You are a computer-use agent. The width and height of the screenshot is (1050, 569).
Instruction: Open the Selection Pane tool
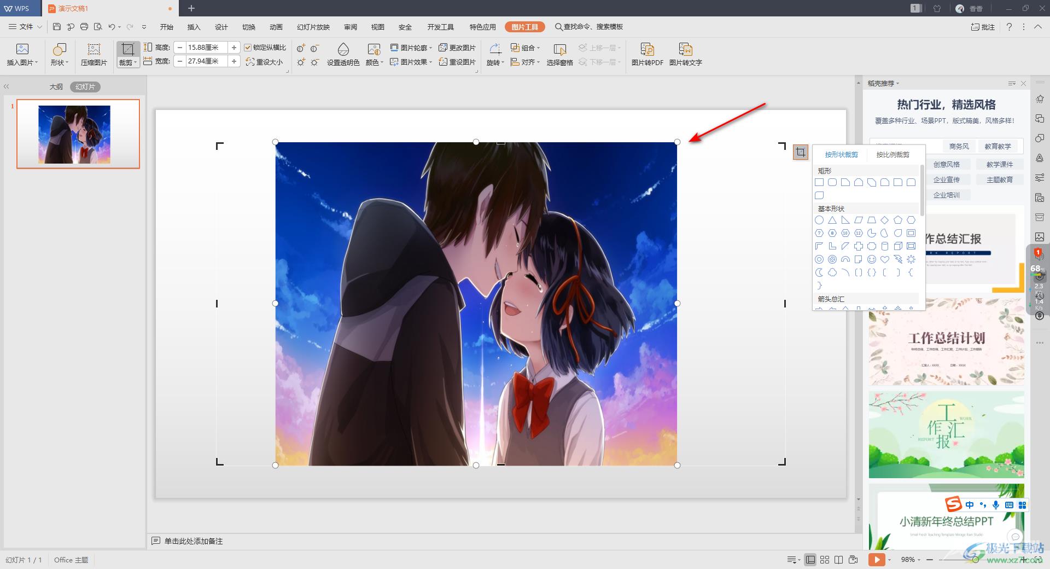pos(559,55)
